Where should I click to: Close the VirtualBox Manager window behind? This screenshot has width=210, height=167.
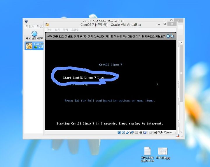[179, 20]
